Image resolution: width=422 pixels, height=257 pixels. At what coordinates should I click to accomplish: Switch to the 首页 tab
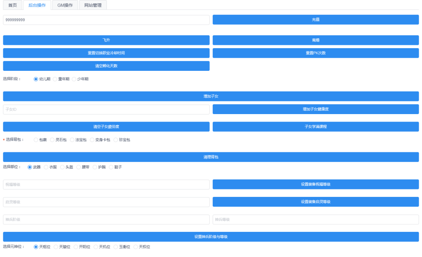tap(12, 5)
